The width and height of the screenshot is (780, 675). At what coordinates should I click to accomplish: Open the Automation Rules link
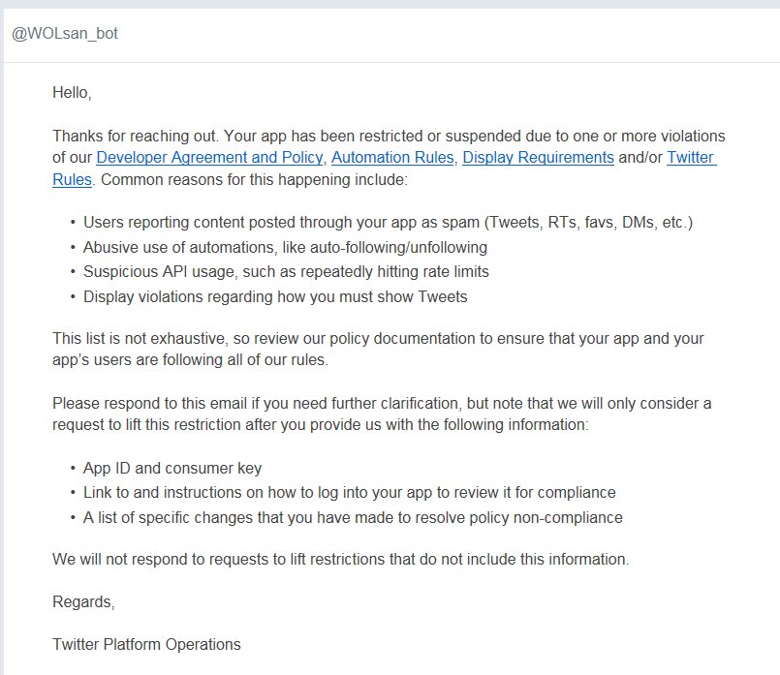tap(391, 157)
